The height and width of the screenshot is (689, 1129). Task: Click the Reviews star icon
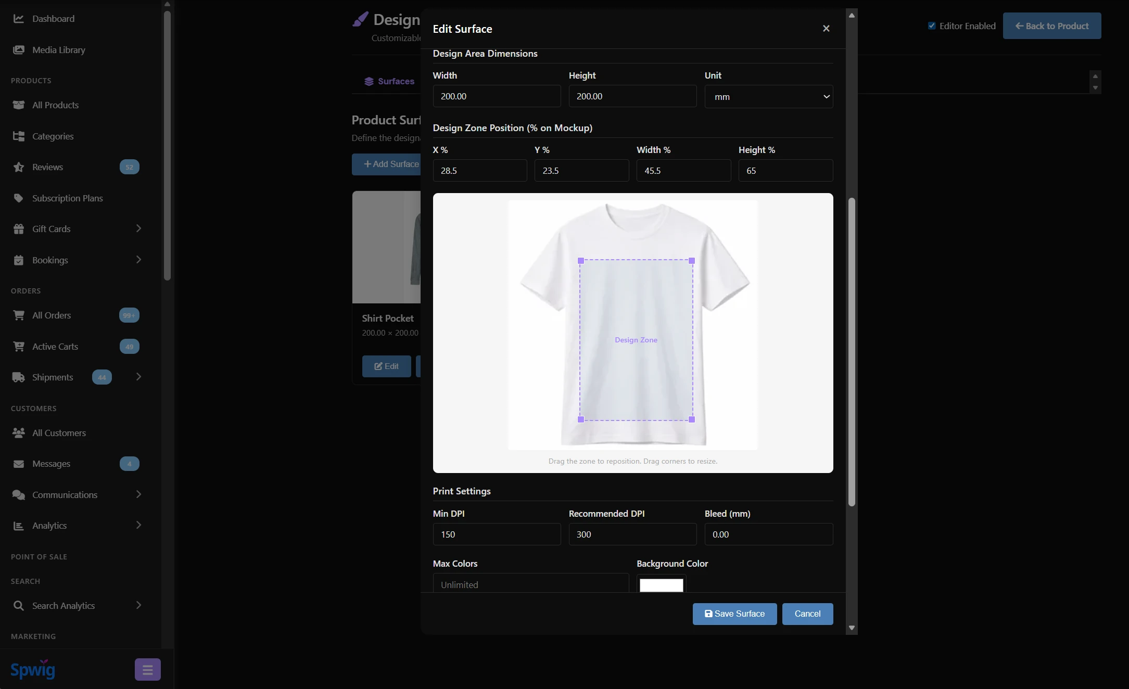coord(19,167)
